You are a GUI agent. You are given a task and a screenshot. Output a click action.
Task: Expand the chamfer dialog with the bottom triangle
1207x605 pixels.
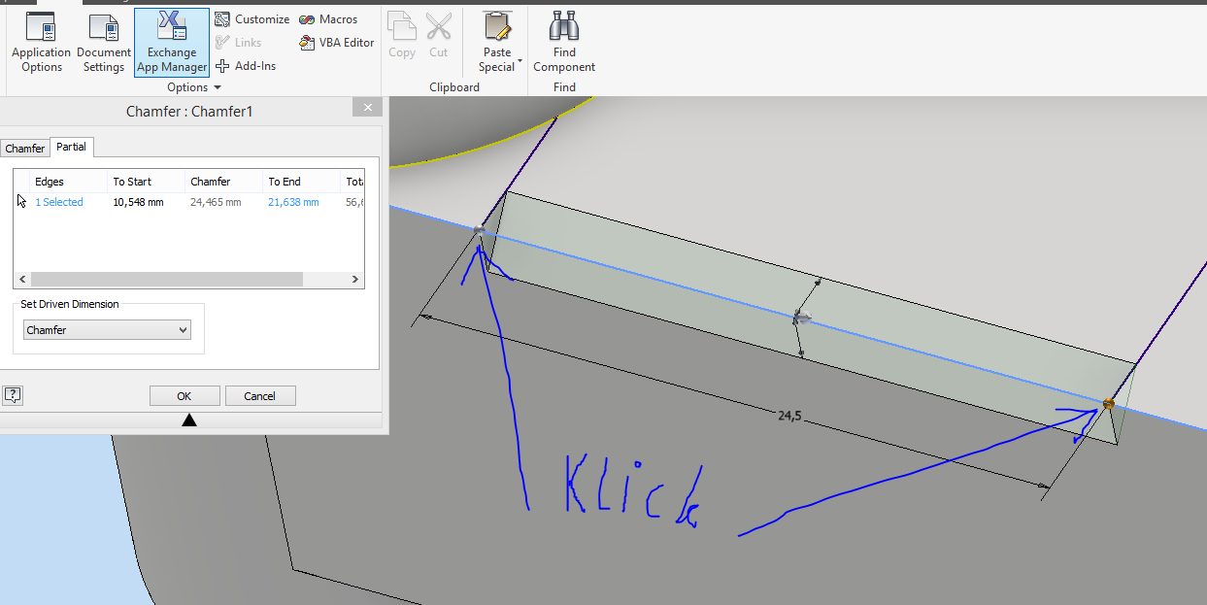[x=189, y=420]
